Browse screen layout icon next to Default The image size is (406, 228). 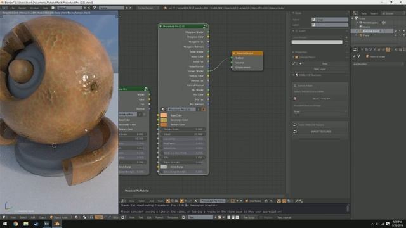pyautogui.click(x=53, y=8)
